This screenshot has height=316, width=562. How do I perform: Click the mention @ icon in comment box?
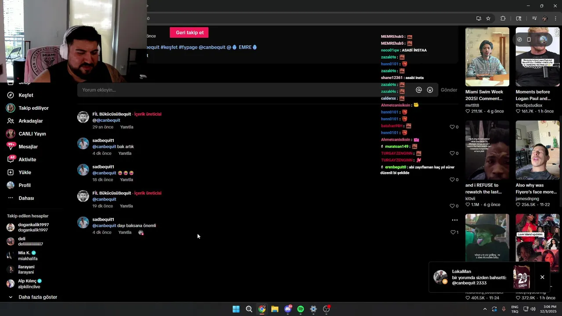click(419, 90)
